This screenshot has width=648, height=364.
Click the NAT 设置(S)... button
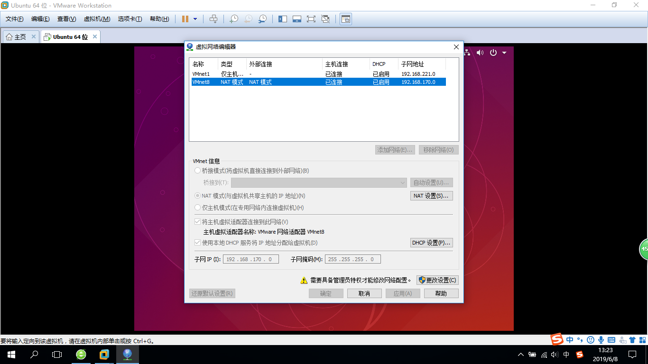point(432,196)
